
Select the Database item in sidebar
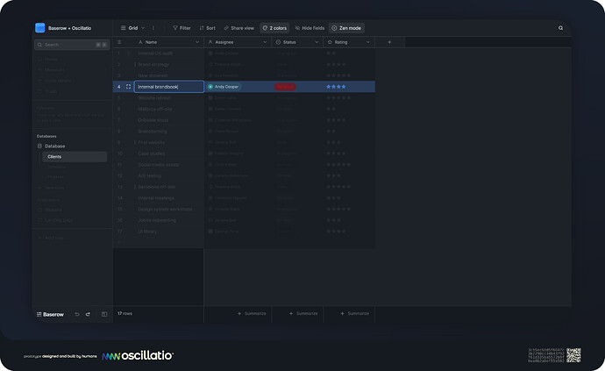(x=54, y=146)
